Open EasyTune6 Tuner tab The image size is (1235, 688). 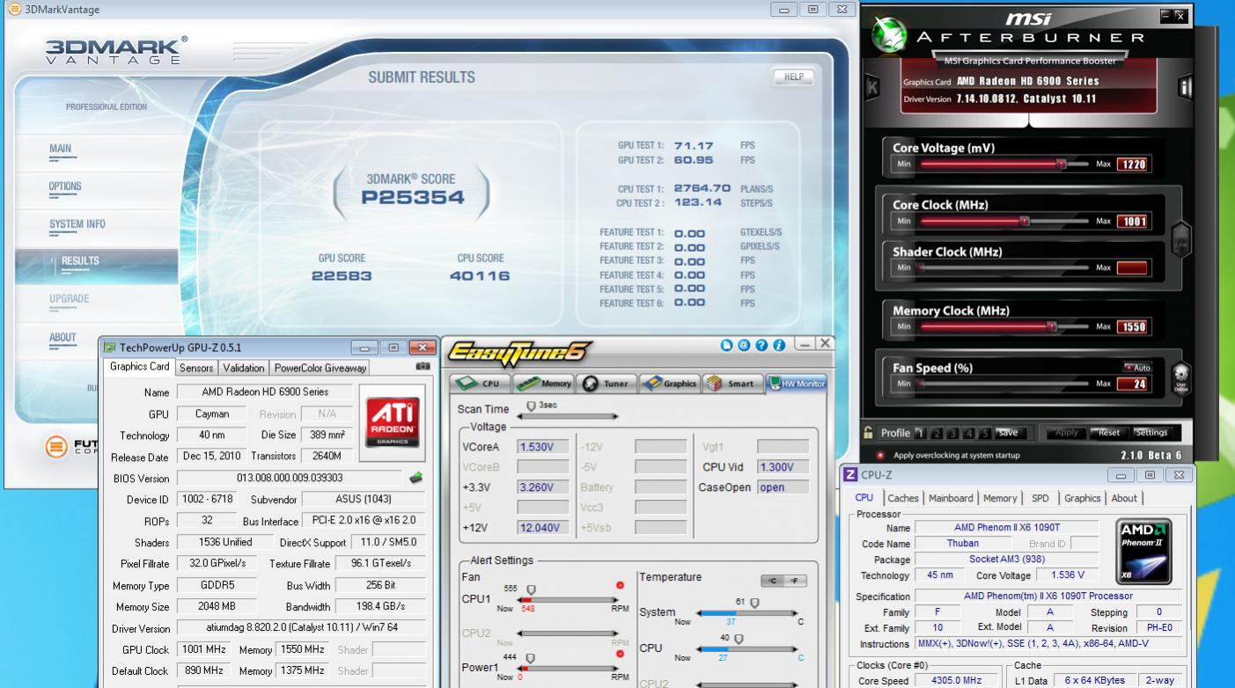(606, 384)
